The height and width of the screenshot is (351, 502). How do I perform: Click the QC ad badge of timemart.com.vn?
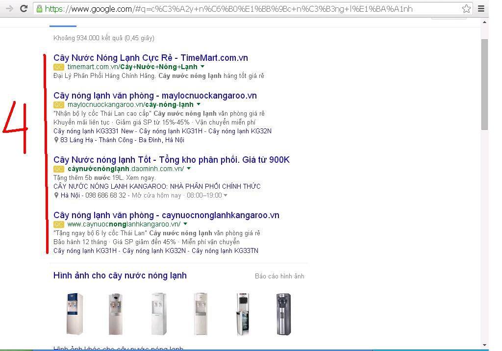[59, 67]
